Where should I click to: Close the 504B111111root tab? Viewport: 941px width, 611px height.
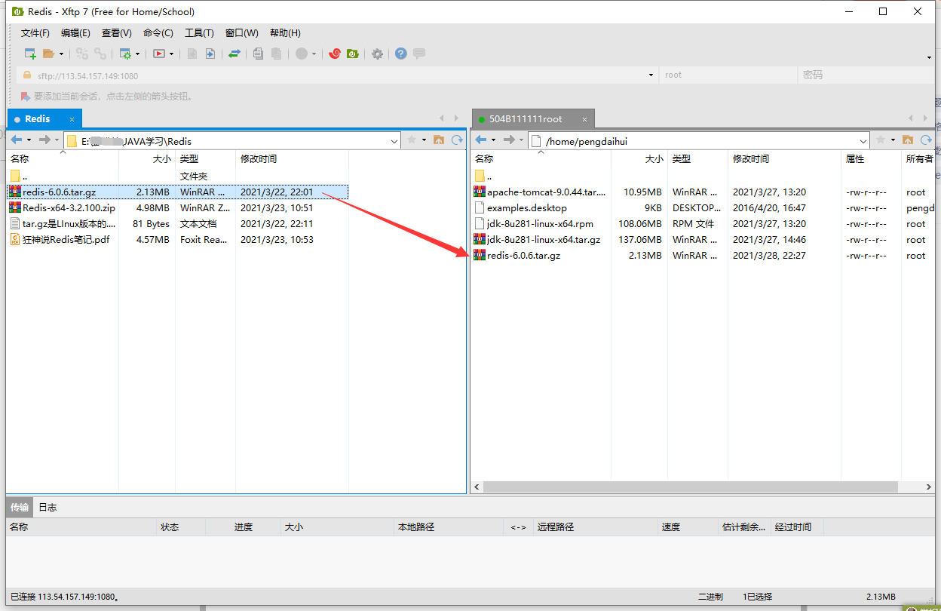(x=584, y=119)
